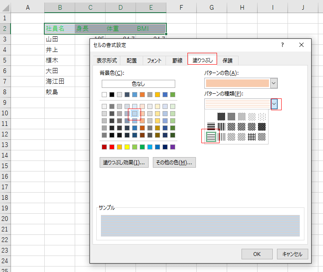This screenshot has height=272, width=323.
Task: Open the パターンの色 dropdown
Action: 274,83
